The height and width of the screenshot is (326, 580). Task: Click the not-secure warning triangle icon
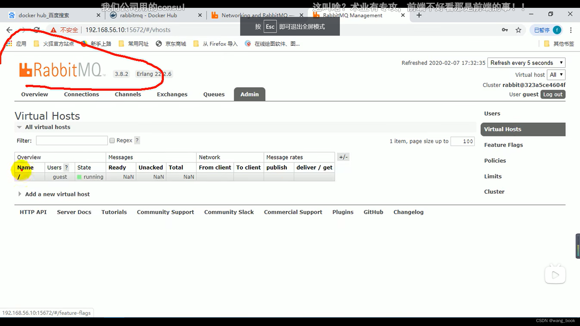tap(53, 30)
